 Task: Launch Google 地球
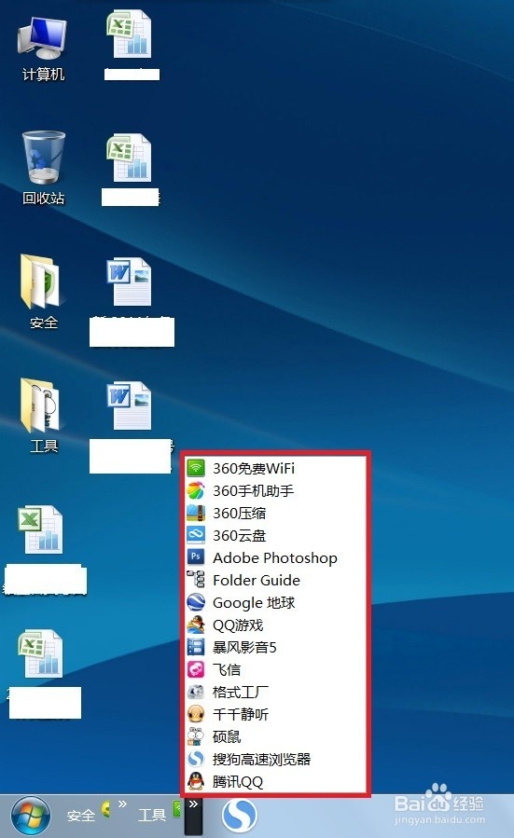(275, 603)
